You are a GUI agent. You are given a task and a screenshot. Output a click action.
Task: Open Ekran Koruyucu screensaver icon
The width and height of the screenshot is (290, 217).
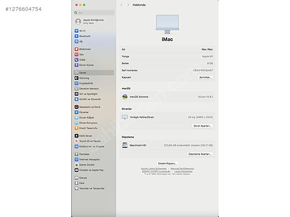click(76, 123)
